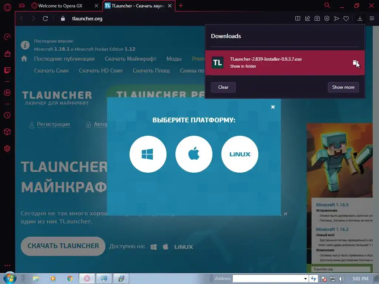Open file explorer taskbar icon
The height and width of the screenshot is (284, 379).
coord(36,278)
